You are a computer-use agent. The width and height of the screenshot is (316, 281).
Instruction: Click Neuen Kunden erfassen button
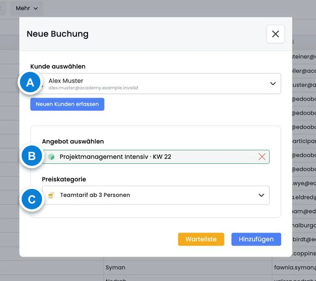point(67,104)
